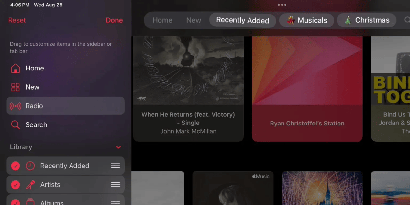Uncheck the Albums checkmark
Viewport: 410px width, 205px height.
coord(16,202)
